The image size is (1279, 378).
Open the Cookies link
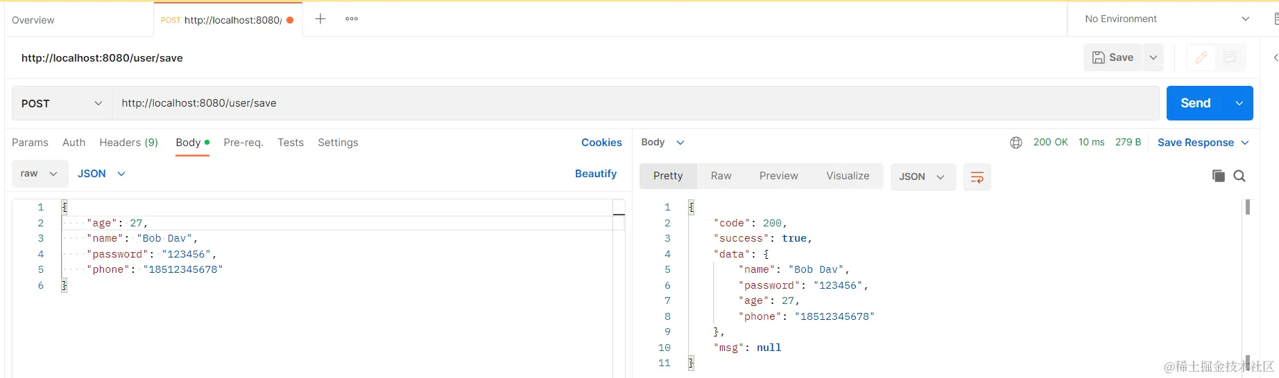click(601, 143)
